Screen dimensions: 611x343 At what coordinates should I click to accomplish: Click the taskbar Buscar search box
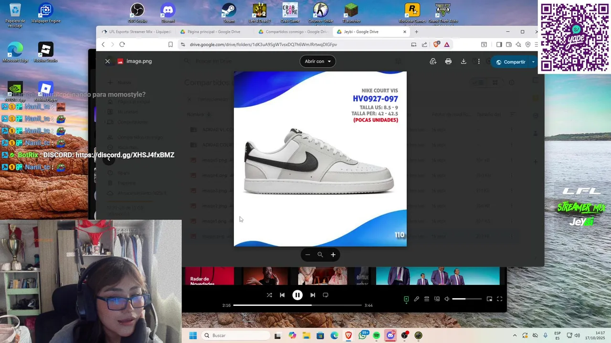click(x=236, y=335)
